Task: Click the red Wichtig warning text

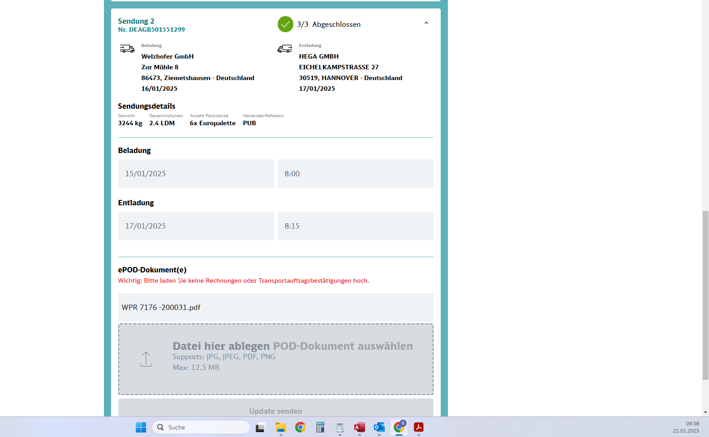Action: click(x=243, y=280)
